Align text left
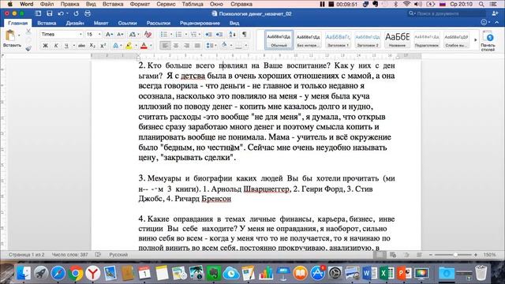The width and height of the screenshot is (505, 284). point(165,46)
